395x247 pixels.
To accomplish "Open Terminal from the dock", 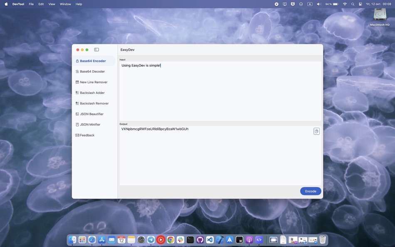I will point(190,240).
